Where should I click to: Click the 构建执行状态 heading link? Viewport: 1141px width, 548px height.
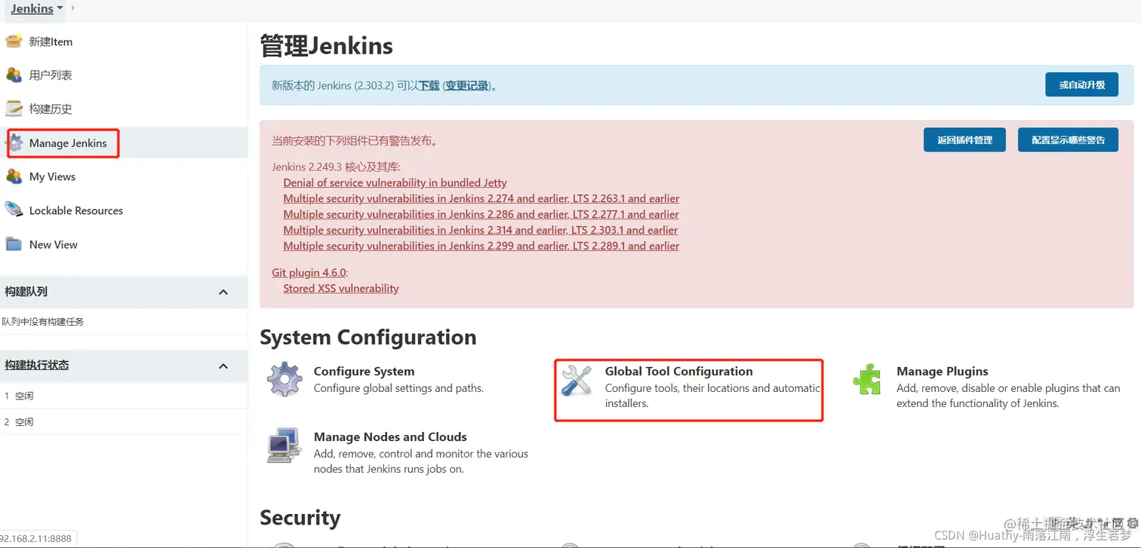(36, 365)
